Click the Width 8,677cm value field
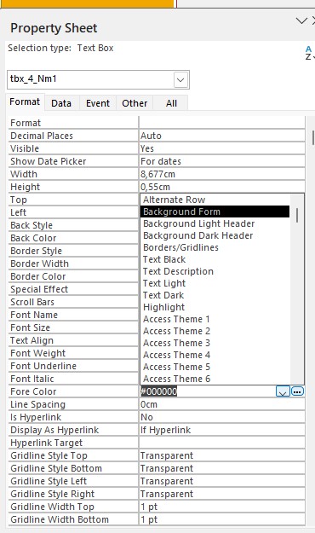Image resolution: width=315 pixels, height=533 pixels. coord(222,174)
